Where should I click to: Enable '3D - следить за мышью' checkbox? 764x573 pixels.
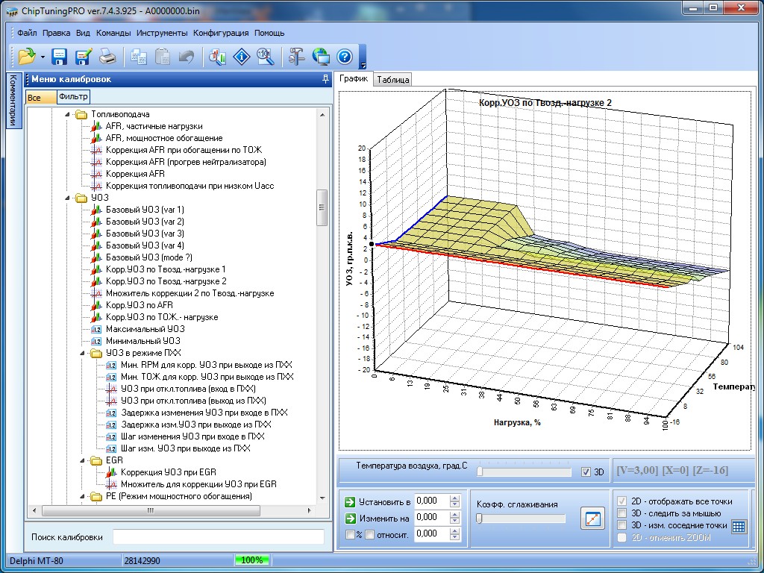pos(622,513)
